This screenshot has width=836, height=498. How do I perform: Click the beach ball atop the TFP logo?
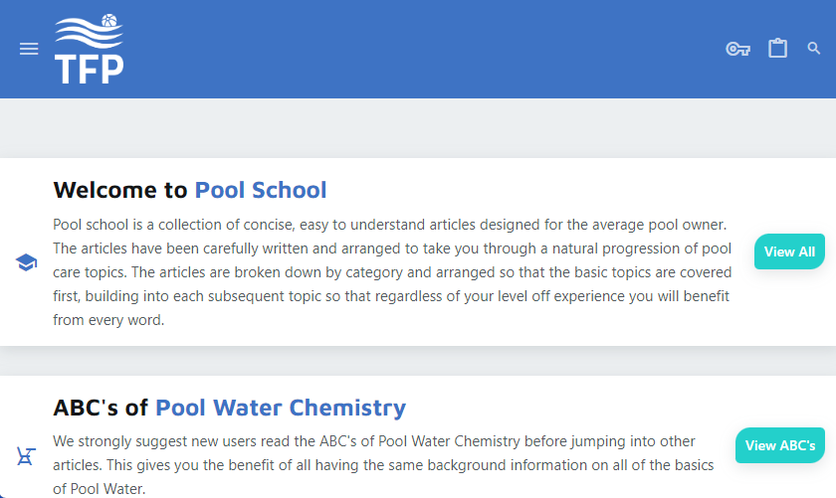pyautogui.click(x=109, y=19)
